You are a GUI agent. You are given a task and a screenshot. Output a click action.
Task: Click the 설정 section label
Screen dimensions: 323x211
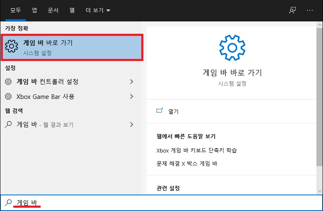pyautogui.click(x=10, y=68)
